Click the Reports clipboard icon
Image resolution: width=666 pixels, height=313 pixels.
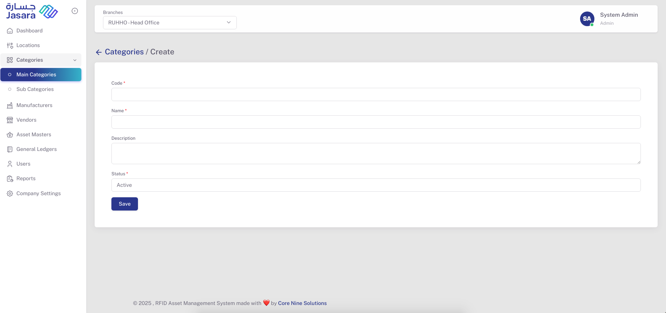point(10,178)
